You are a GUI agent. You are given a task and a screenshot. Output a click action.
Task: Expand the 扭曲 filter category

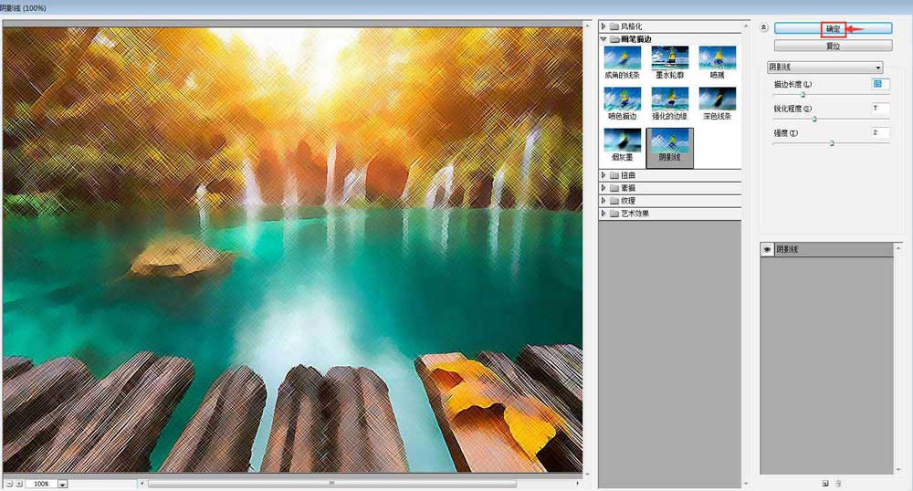click(x=603, y=174)
